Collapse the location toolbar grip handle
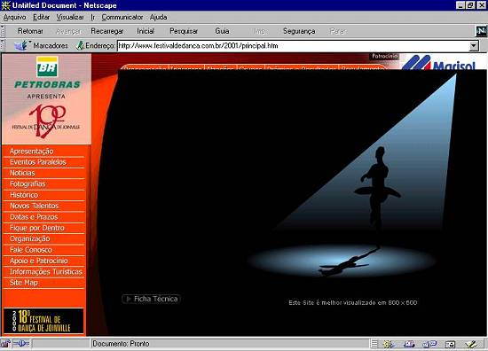This screenshot has height=351, width=488. [x=3, y=45]
